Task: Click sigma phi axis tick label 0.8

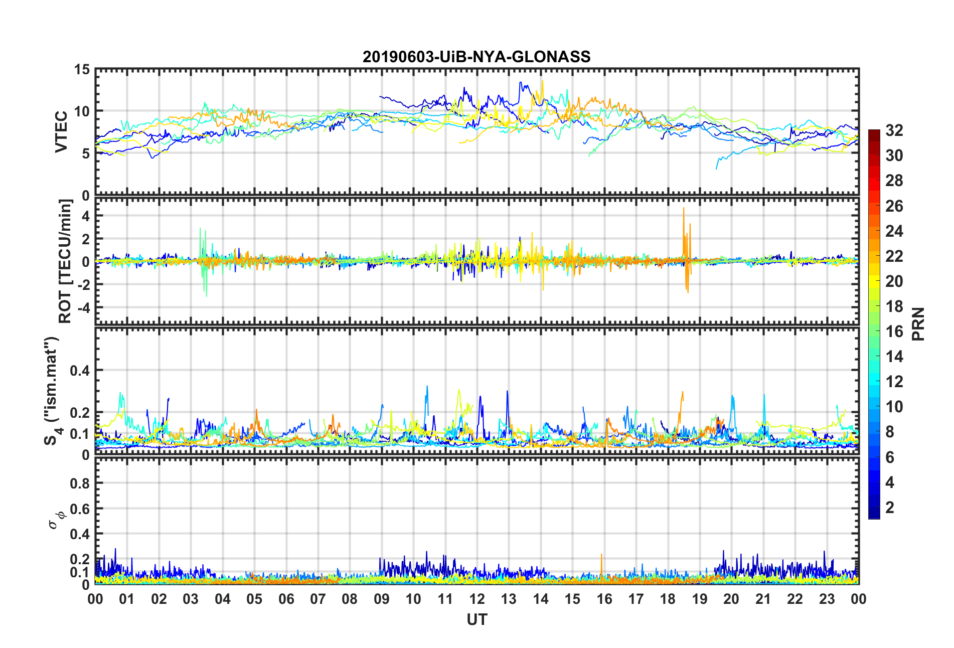Action: pos(80,483)
